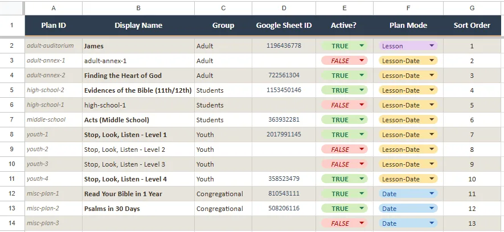Open Active? dropdown for Stop, Look, Listen - Level 1
This screenshot has height=232, width=504.
(344, 134)
